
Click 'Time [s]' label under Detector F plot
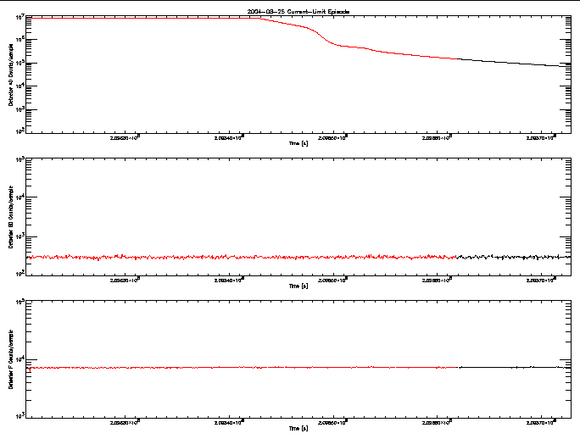(x=298, y=428)
